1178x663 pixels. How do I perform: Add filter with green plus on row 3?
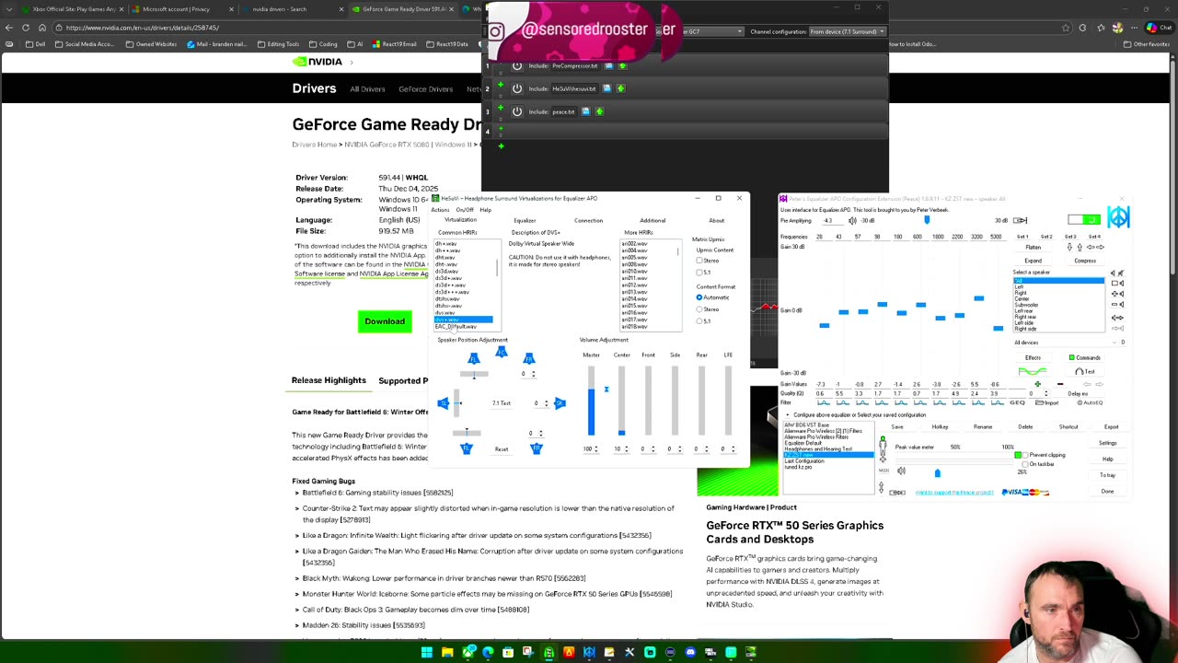[501, 107]
